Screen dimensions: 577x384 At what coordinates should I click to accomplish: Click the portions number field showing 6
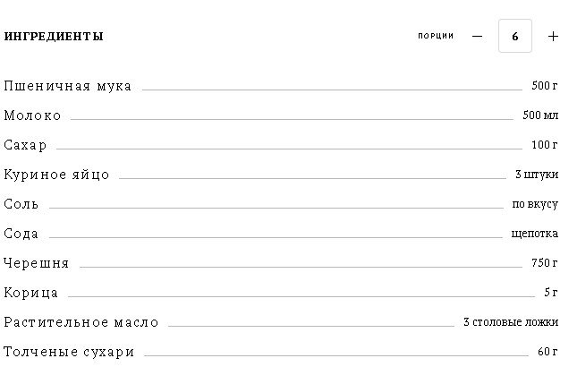(514, 36)
